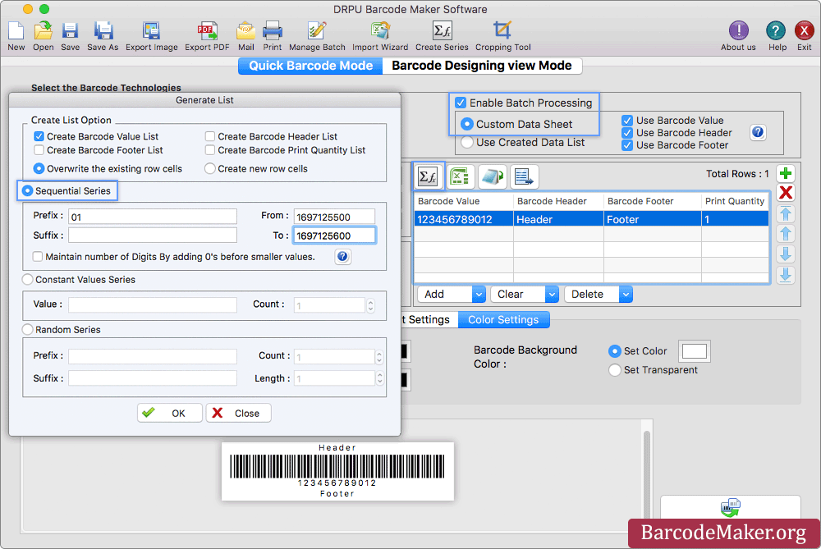
Task: Click the export list icon above table
Action: tap(524, 176)
